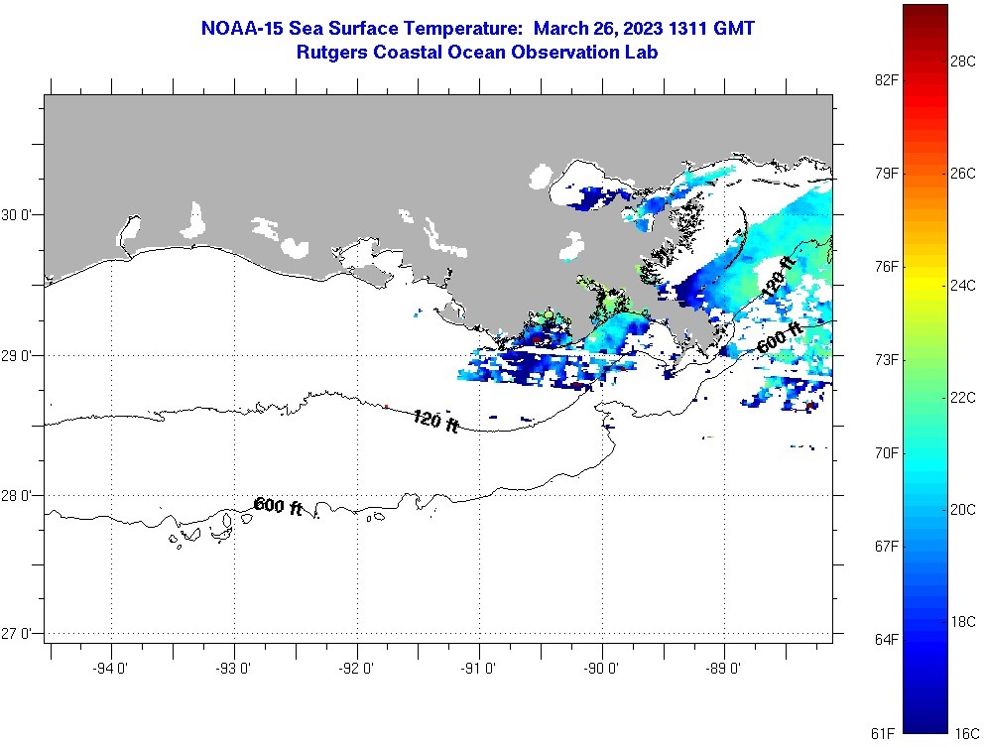Click the 67F colorbar label
Viewport: 984px width, 748px height.
point(886,546)
